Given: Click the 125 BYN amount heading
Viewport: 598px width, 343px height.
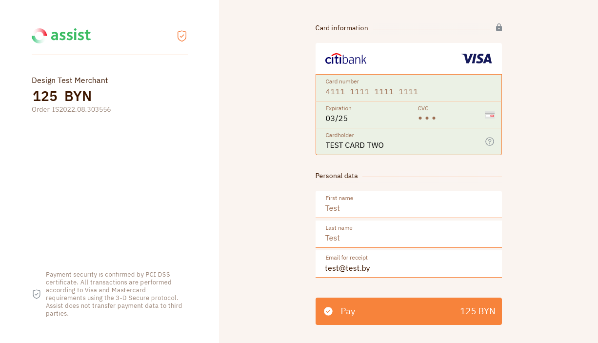Looking at the screenshot, I should 62,96.
